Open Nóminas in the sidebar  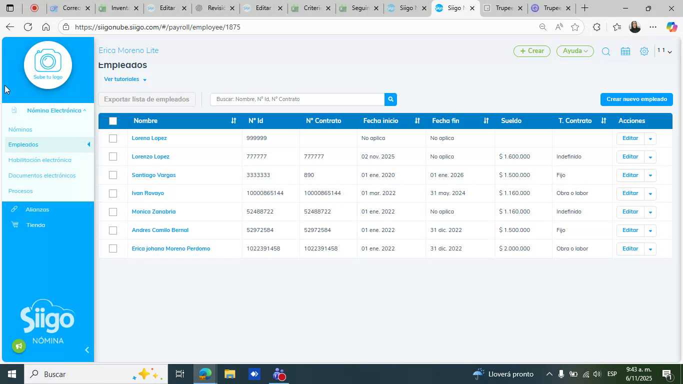(20, 129)
